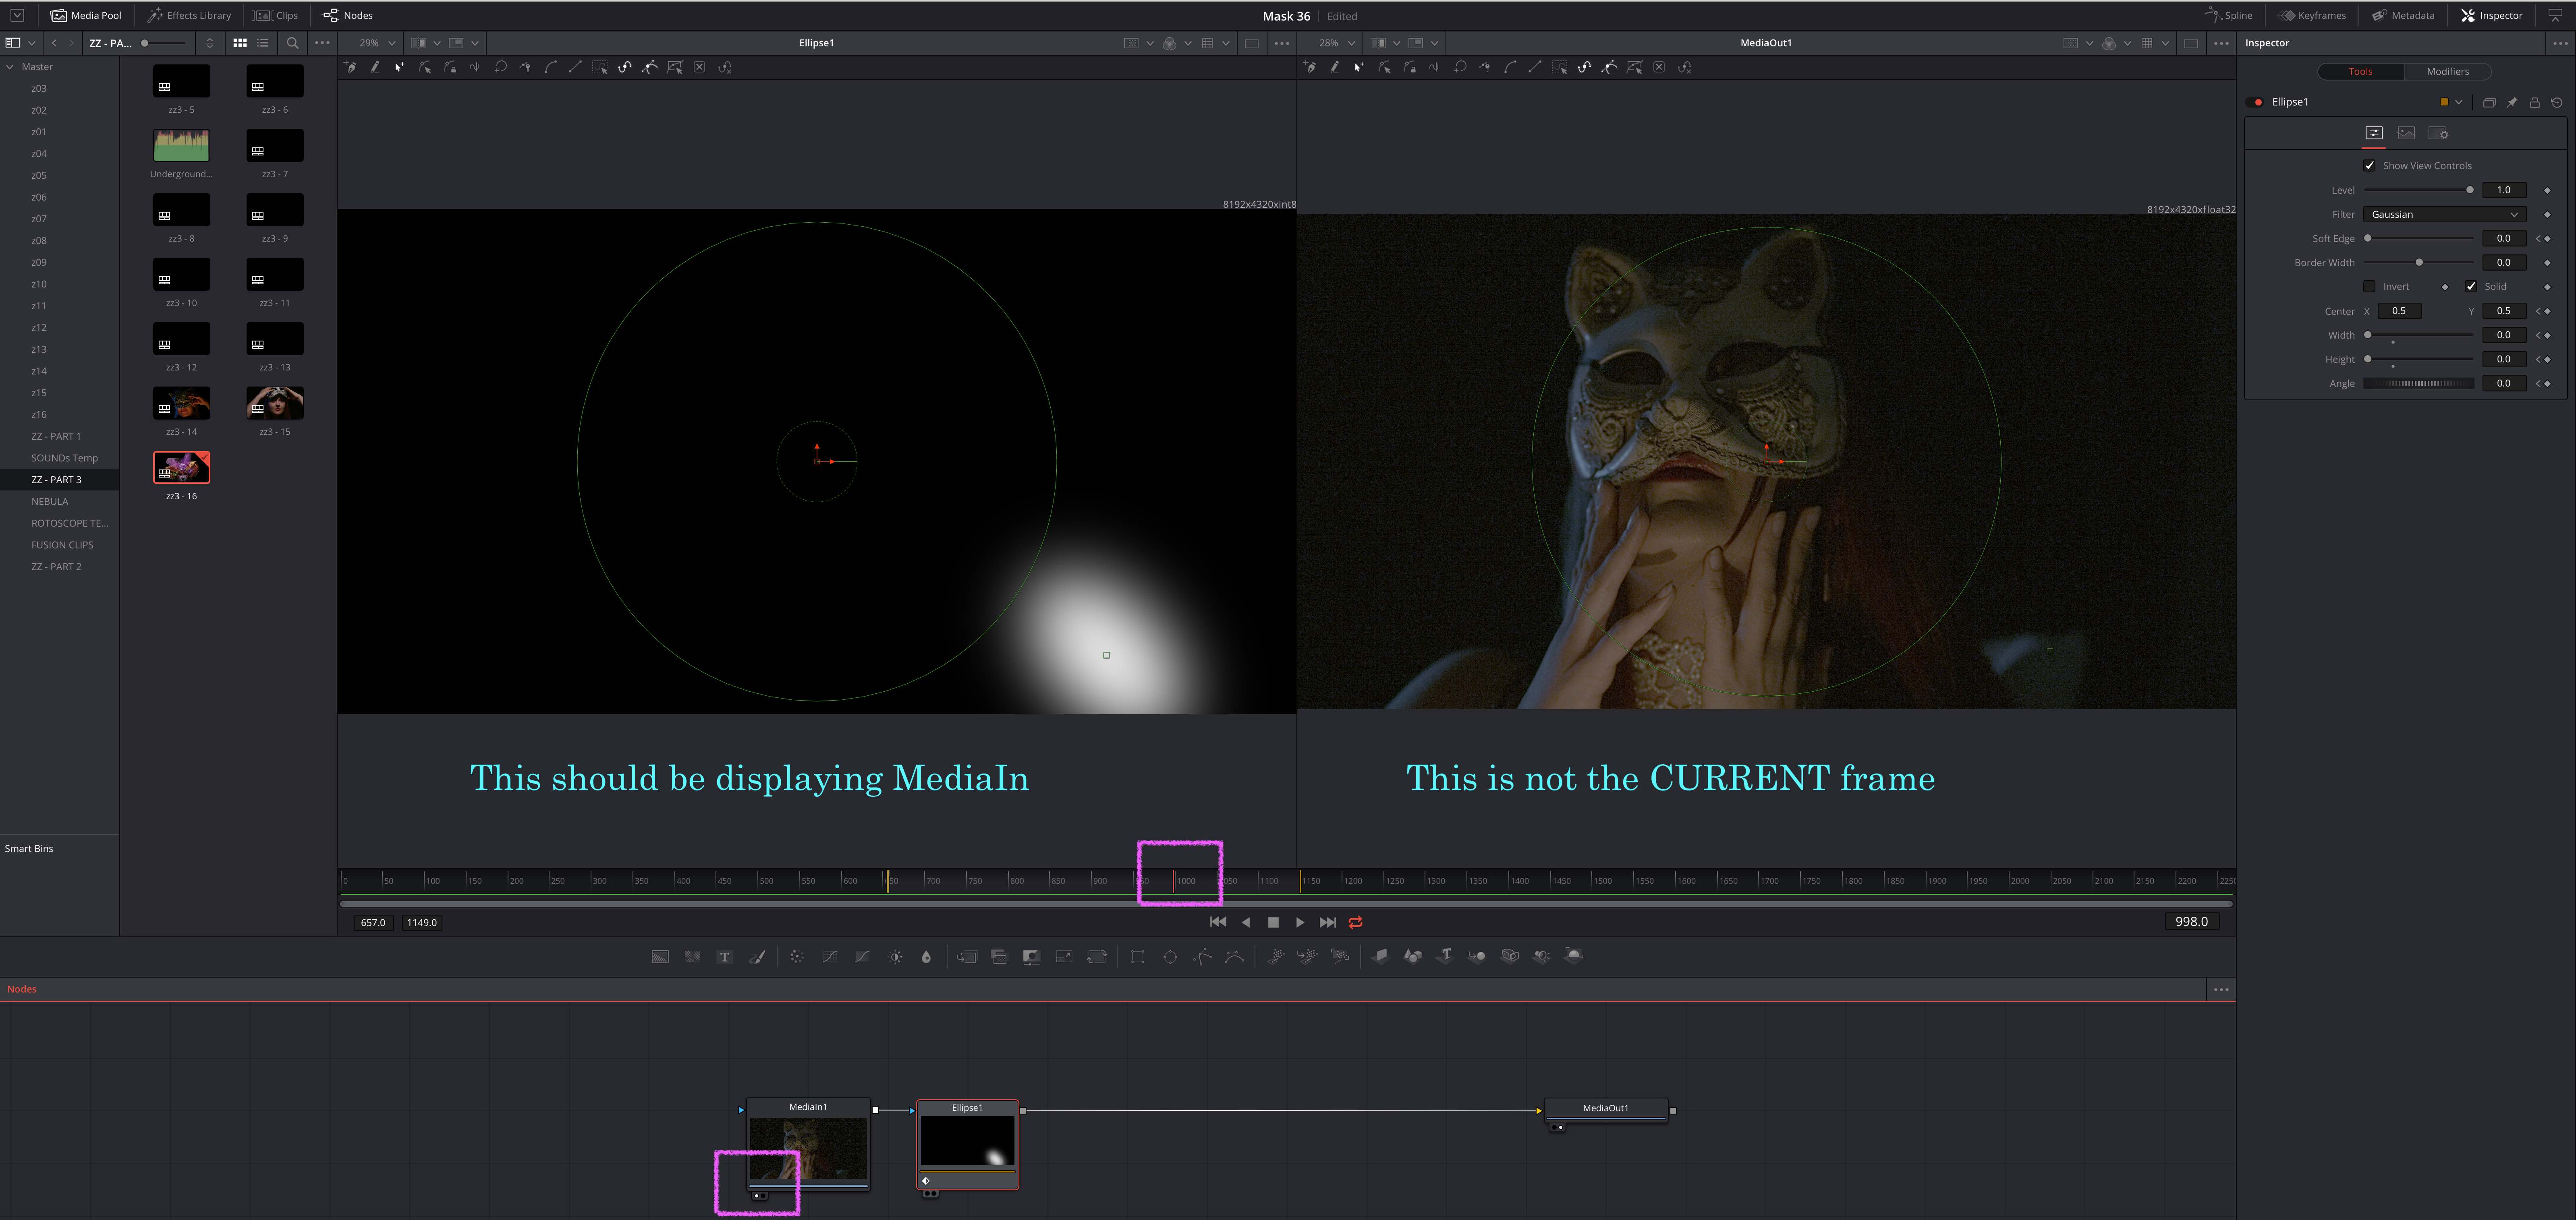Adjust the Border Width slider
The image size is (2576, 1220).
pyautogui.click(x=2418, y=263)
